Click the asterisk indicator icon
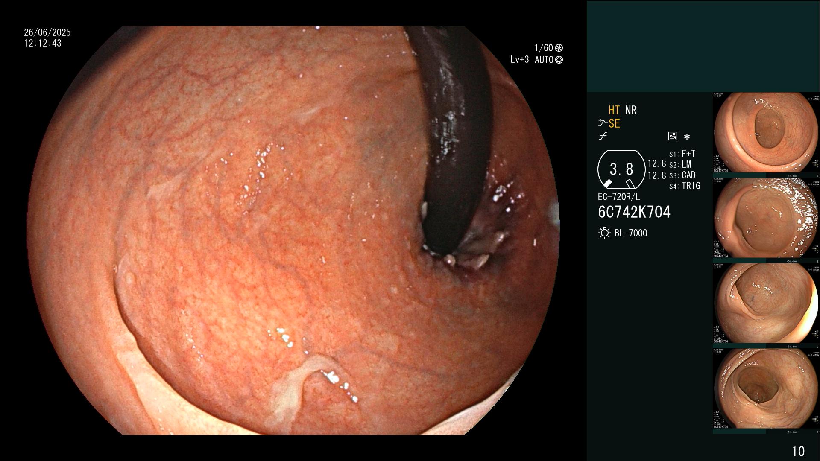 687,137
